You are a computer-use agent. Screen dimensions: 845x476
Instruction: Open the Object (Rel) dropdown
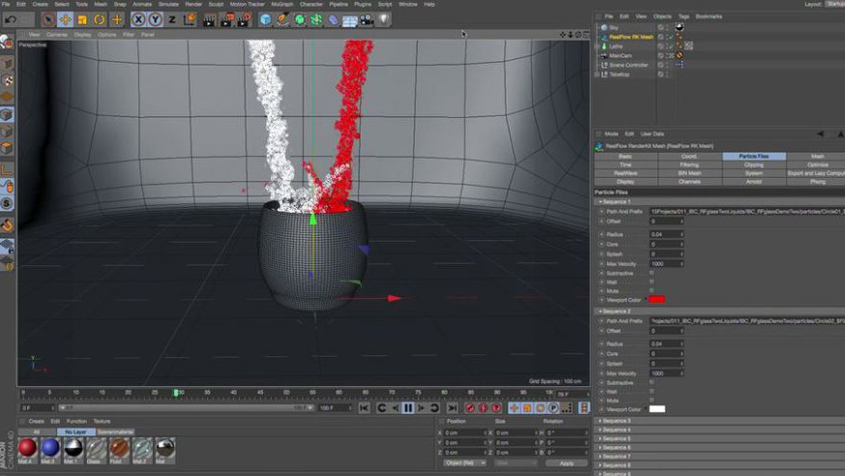click(x=464, y=463)
